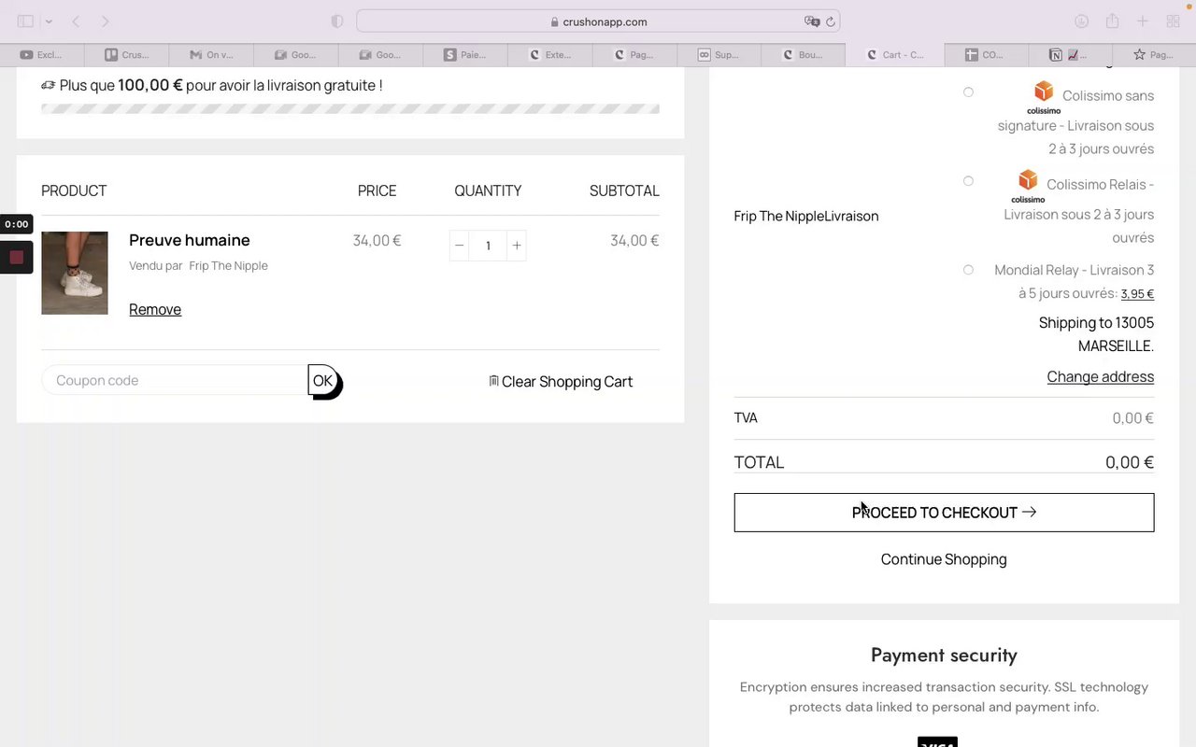Click the privacy shield icon

337,21
